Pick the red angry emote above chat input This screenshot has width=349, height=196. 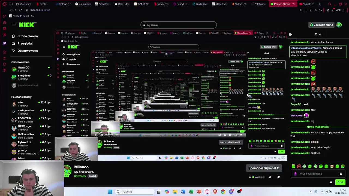[x=299, y=166]
